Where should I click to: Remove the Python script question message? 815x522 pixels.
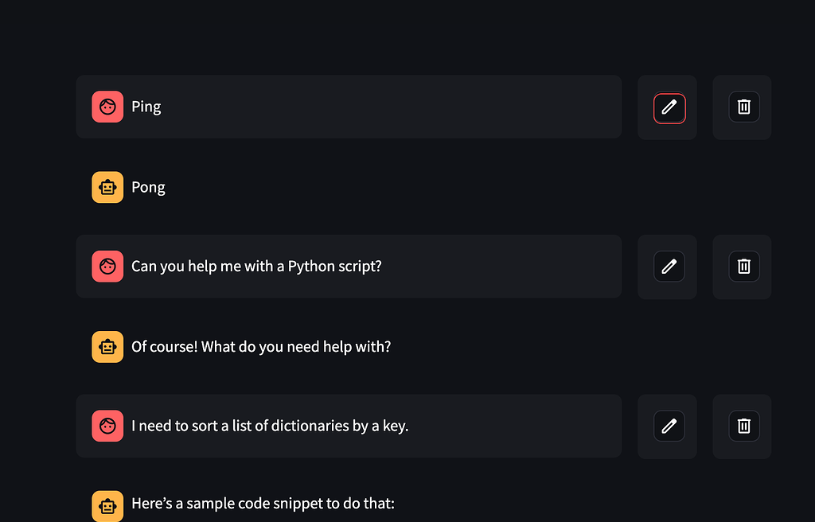[x=744, y=267]
